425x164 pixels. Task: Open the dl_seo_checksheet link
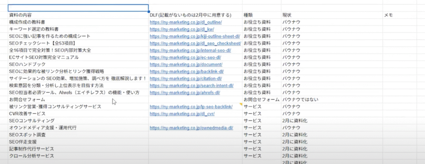click(x=195, y=43)
